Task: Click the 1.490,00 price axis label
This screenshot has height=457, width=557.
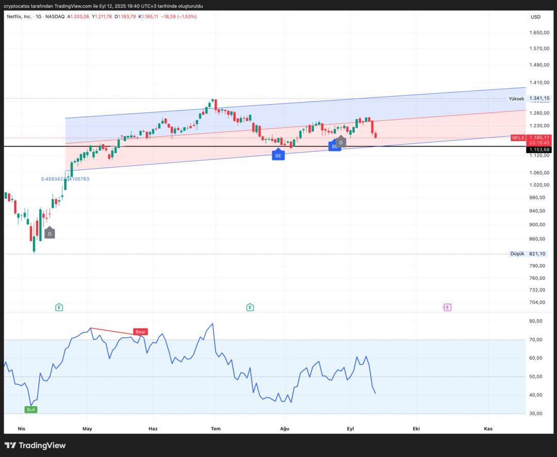Action: [539, 65]
